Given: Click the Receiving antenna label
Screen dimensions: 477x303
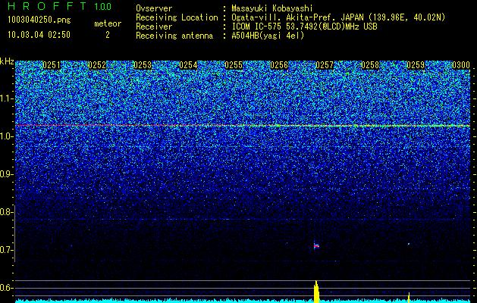Looking at the screenshot, I should (x=174, y=36).
